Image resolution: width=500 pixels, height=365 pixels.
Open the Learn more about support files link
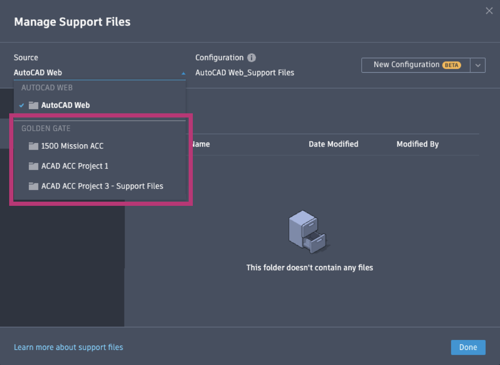coord(68,347)
